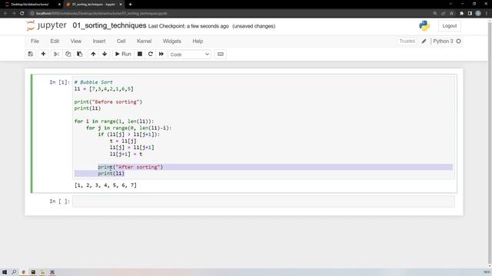Move selected cell up arrow
Image resolution: width=492 pixels, height=276 pixels.
93,54
